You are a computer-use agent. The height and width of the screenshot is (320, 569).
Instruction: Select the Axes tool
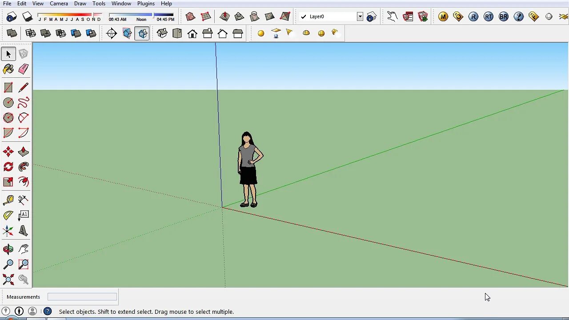pos(8,231)
